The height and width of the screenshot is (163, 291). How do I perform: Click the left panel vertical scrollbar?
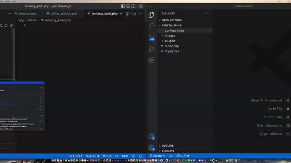[x=14, y=54]
